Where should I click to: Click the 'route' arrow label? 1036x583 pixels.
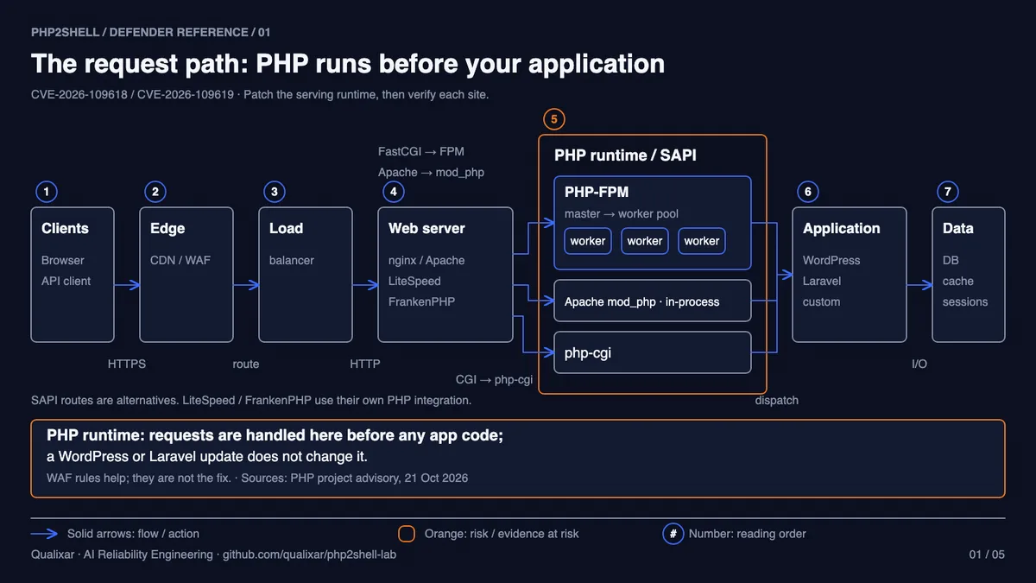246,364
